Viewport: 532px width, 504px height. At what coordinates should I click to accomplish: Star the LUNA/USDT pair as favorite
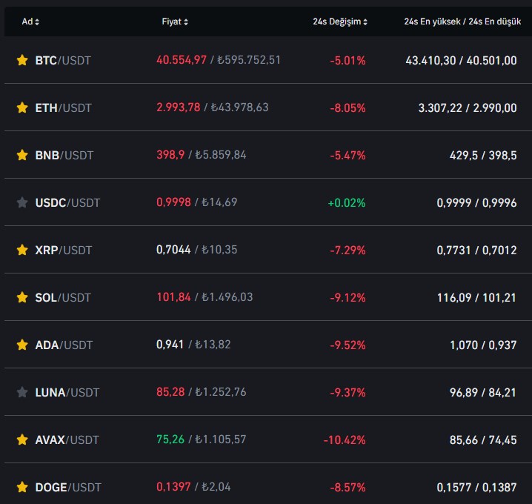22,392
